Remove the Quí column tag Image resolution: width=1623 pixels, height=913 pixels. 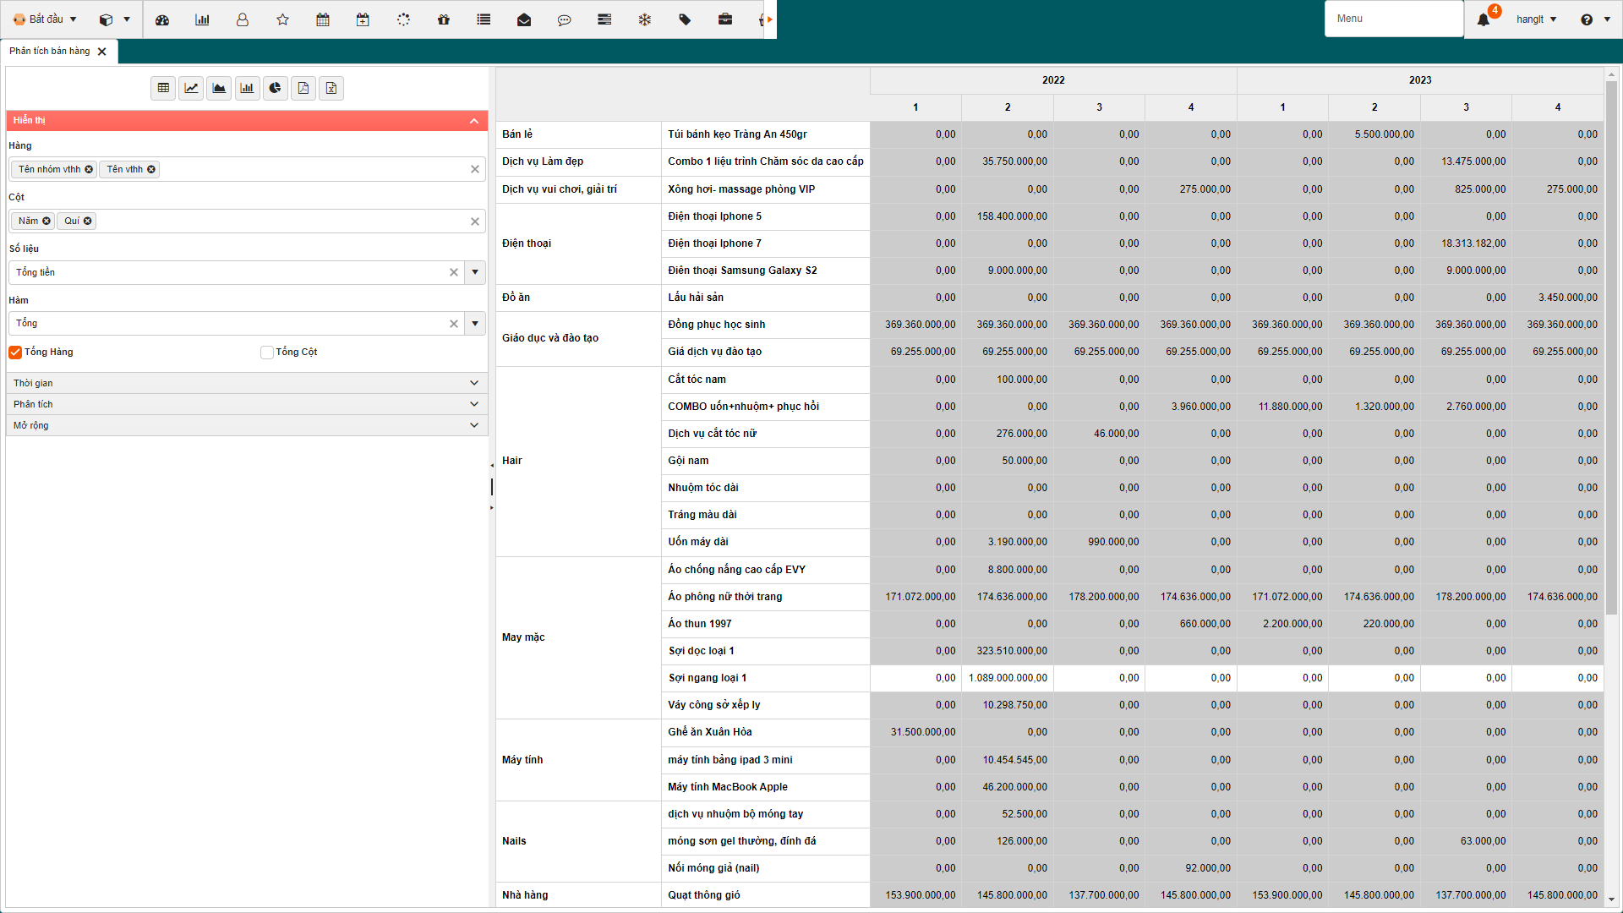coord(88,221)
